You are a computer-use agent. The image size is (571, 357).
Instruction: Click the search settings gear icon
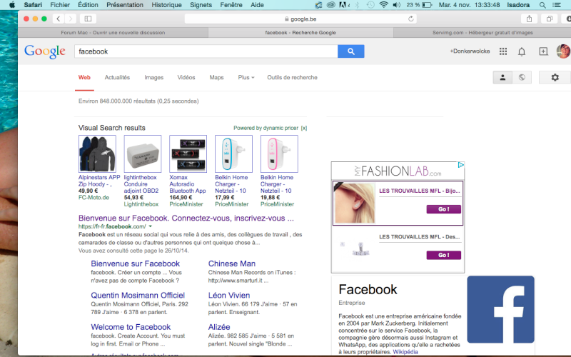555,77
